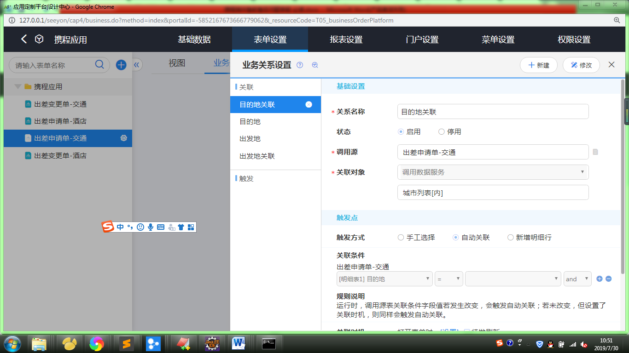The image size is (629, 353).
Task: Click the document icon next to 调用源 field
Action: 595,152
